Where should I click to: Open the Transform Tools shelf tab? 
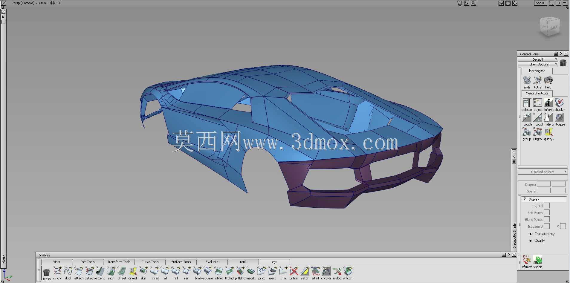click(119, 262)
